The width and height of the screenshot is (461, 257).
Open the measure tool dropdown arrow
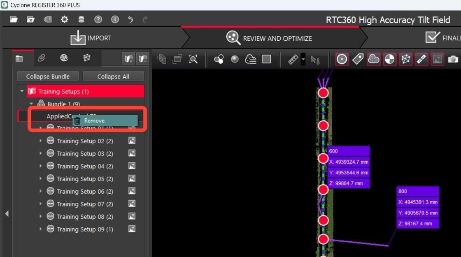point(303,60)
